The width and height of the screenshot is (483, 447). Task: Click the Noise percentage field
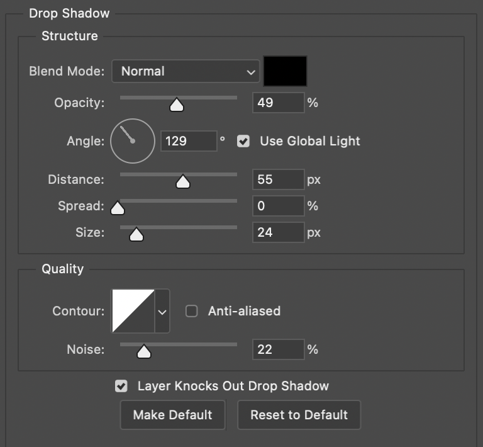click(279, 349)
